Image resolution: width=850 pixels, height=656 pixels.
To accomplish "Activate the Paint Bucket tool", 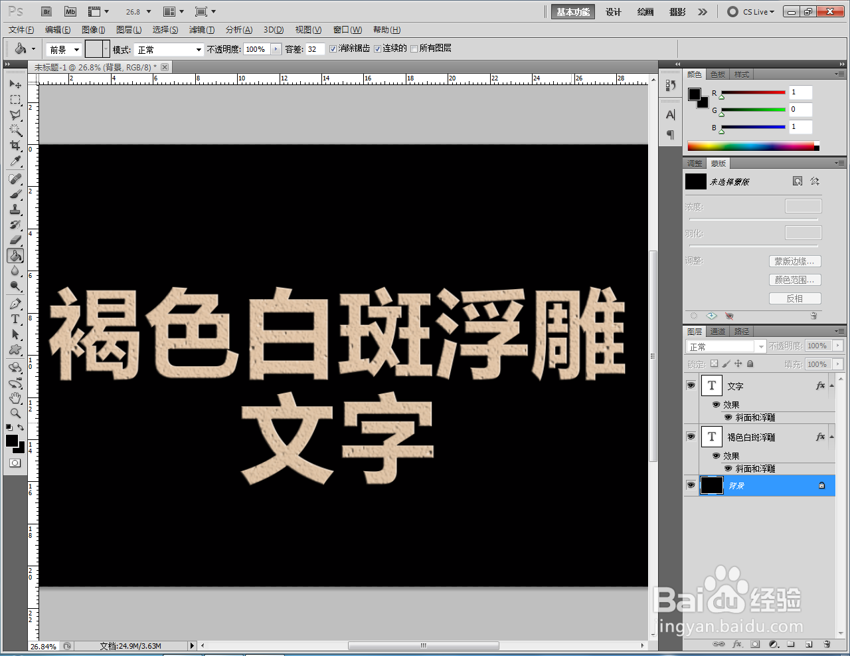I will tap(15, 255).
